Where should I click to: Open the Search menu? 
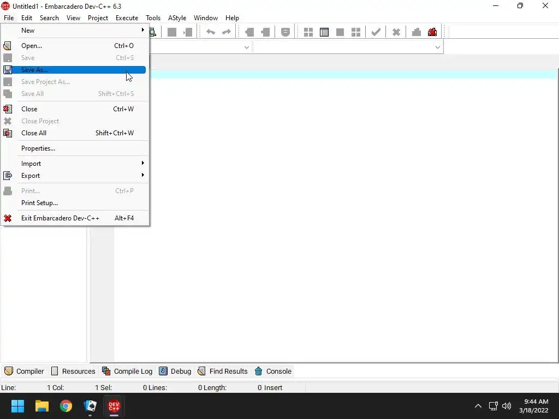coord(49,18)
